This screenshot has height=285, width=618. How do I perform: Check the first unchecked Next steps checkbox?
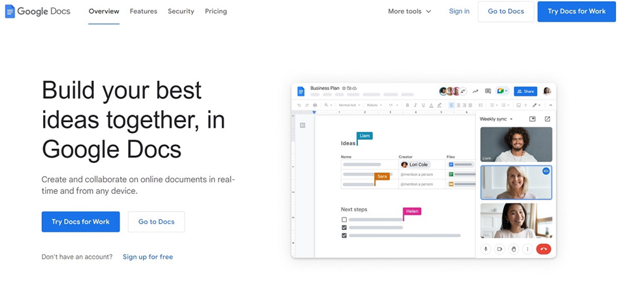point(344,220)
